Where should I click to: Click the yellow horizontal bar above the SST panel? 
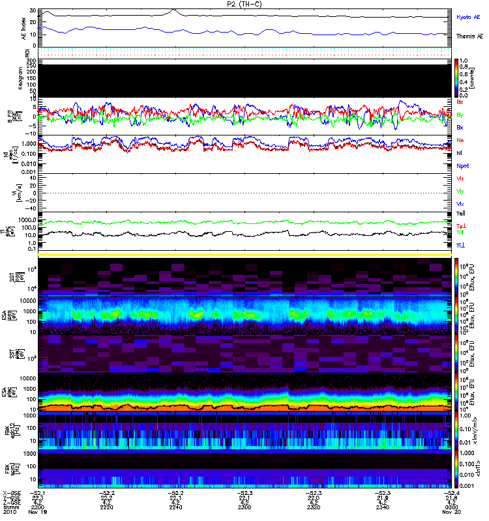click(245, 255)
